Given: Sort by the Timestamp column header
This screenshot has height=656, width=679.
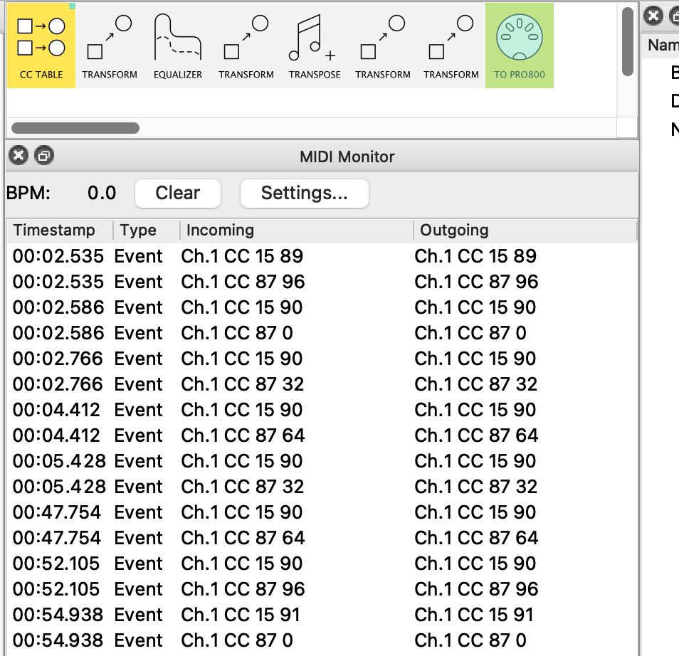Looking at the screenshot, I should click(x=54, y=231).
